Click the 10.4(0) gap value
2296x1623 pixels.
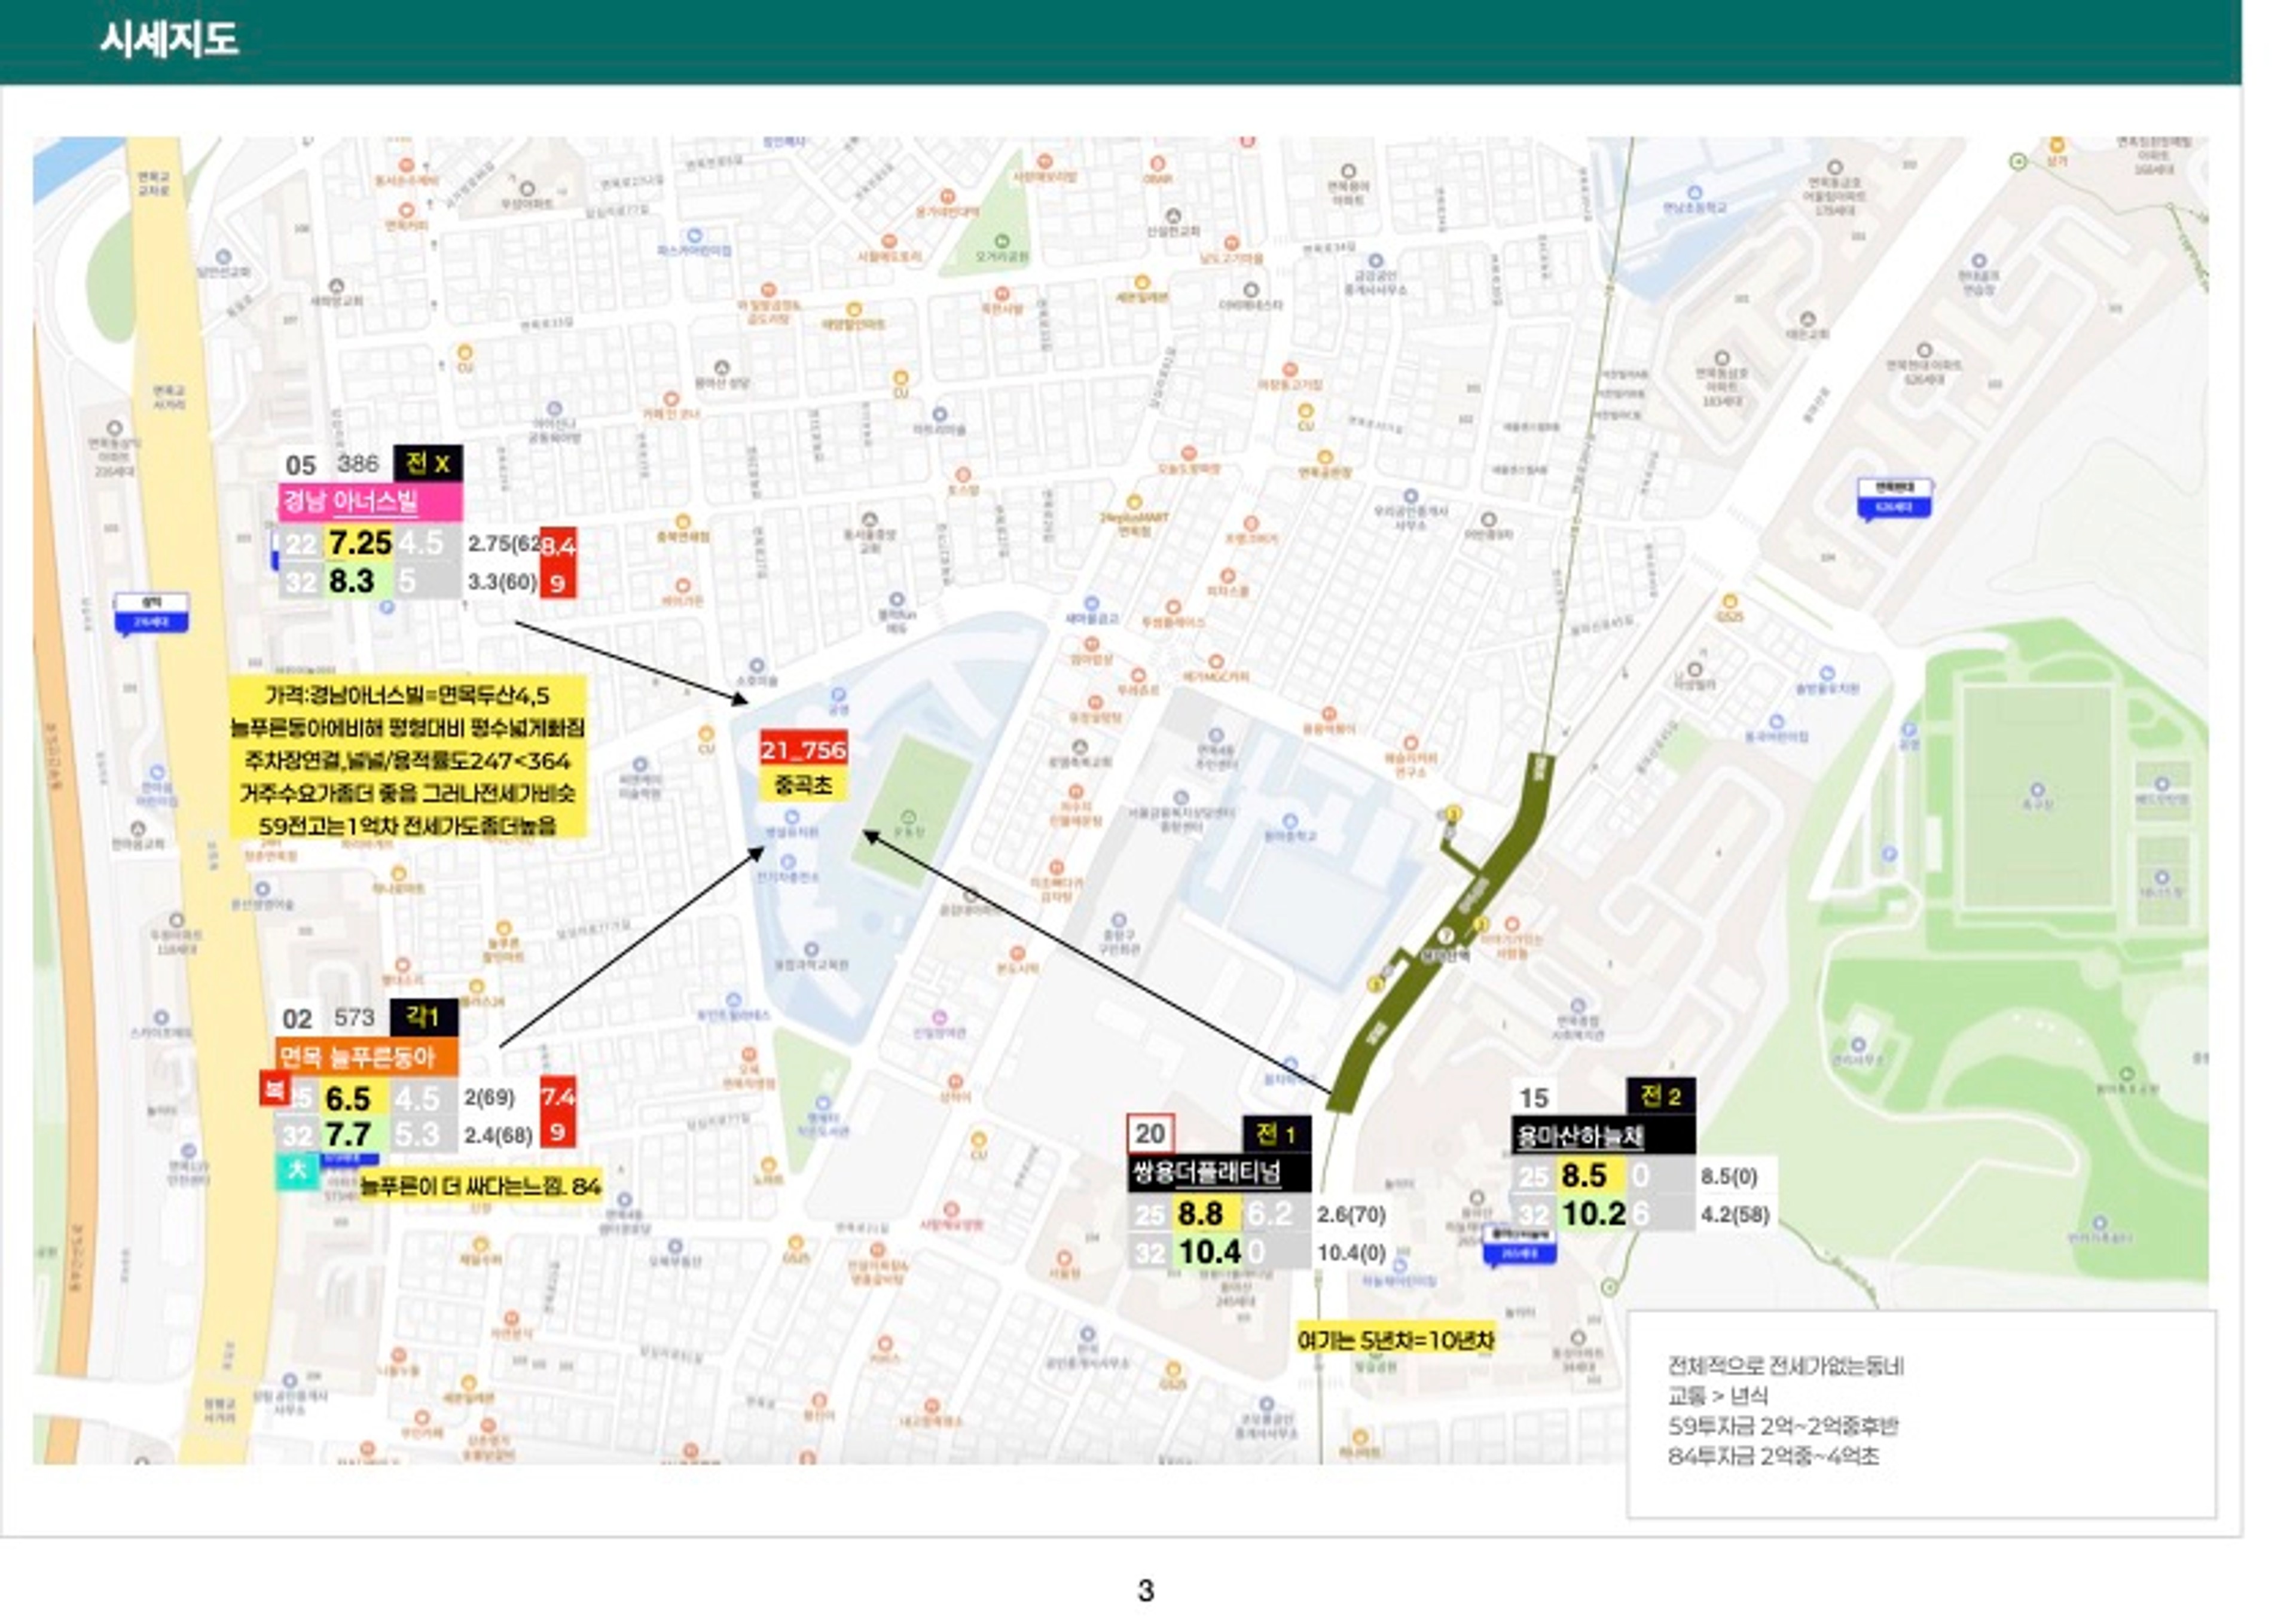[x=1351, y=1253]
